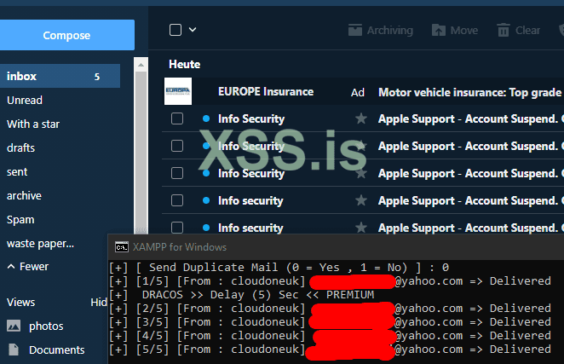Click the [1/5] Delivered console line
The image size is (564, 364).
[330, 281]
